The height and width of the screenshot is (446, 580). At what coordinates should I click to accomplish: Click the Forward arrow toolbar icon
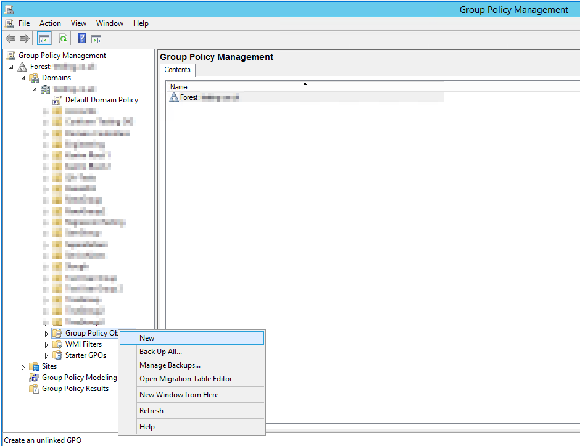pos(25,38)
